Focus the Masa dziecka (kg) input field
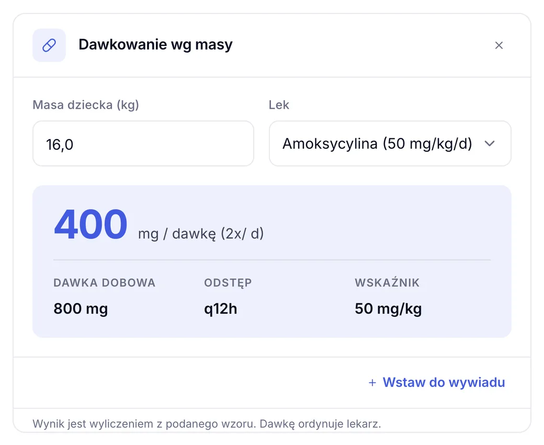544x445 pixels. 143,144
